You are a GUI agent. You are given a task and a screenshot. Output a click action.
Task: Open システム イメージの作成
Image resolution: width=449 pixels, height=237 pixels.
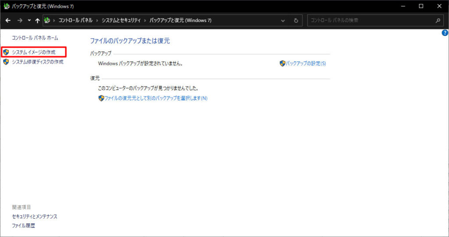pos(33,52)
